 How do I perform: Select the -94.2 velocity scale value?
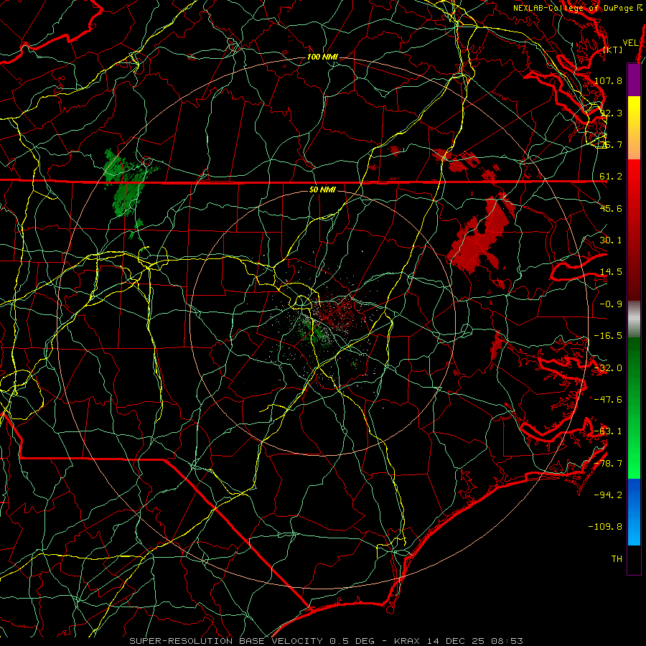(608, 495)
